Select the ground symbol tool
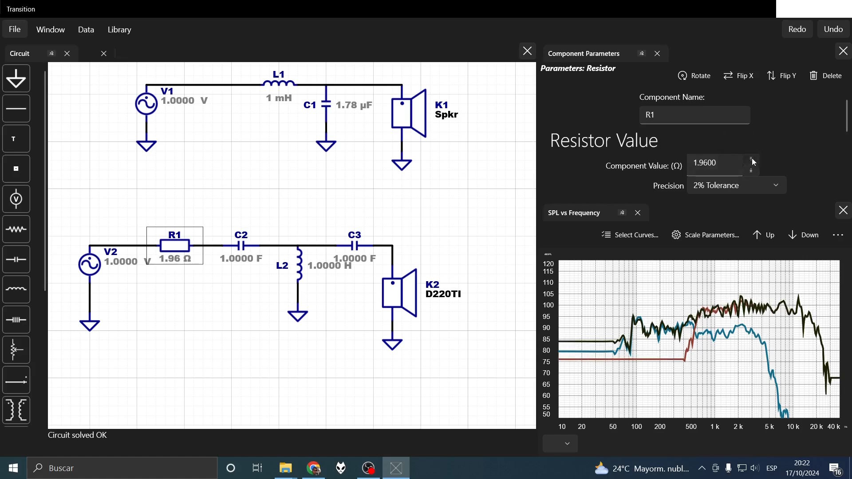Image resolution: width=852 pixels, height=479 pixels. point(16,79)
